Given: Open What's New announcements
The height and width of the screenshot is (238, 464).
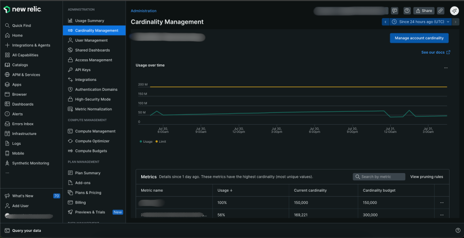Looking at the screenshot, I should tap(19, 196).
